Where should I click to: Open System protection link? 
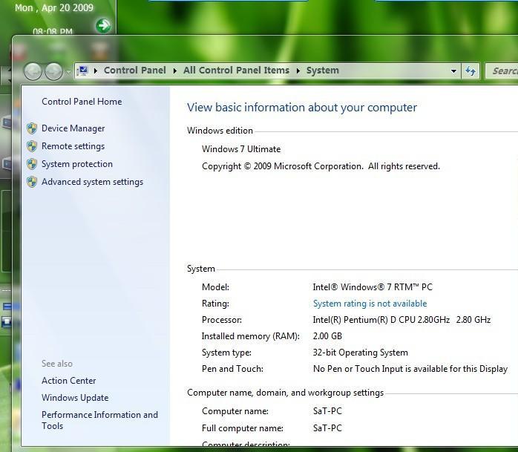tap(77, 164)
